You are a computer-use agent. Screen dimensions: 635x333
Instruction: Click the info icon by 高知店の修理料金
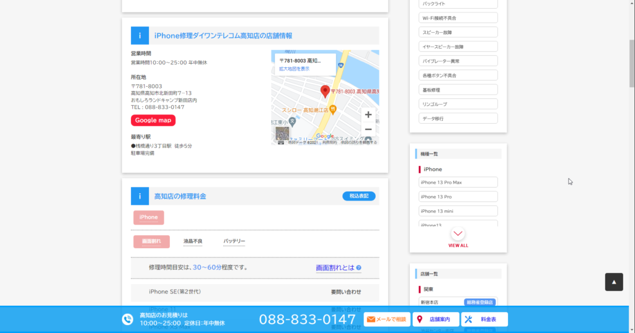[x=140, y=196]
